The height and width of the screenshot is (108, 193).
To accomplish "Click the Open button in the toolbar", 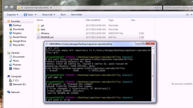I will 29,15.
